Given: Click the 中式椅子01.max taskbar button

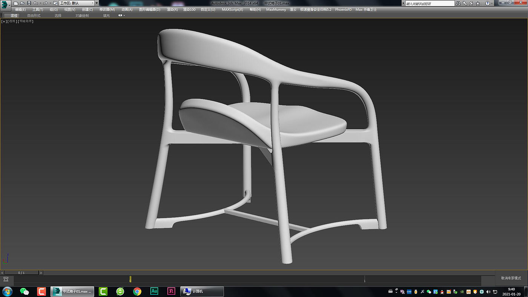Looking at the screenshot, I should 72,291.
